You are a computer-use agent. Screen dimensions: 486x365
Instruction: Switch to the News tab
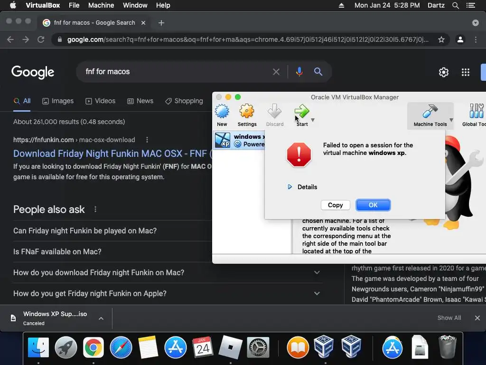click(x=140, y=101)
